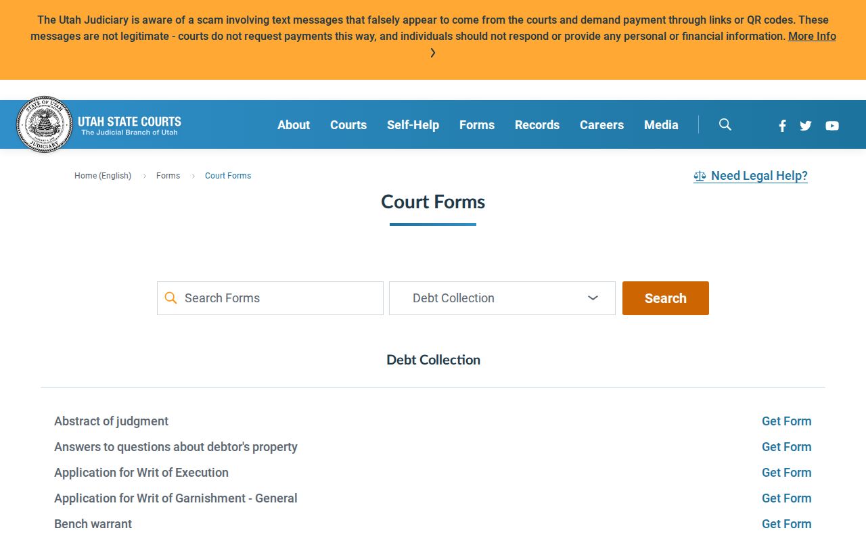This screenshot has width=866, height=541.
Task: Click into the Search Forms text field
Action: pyautogui.click(x=270, y=298)
